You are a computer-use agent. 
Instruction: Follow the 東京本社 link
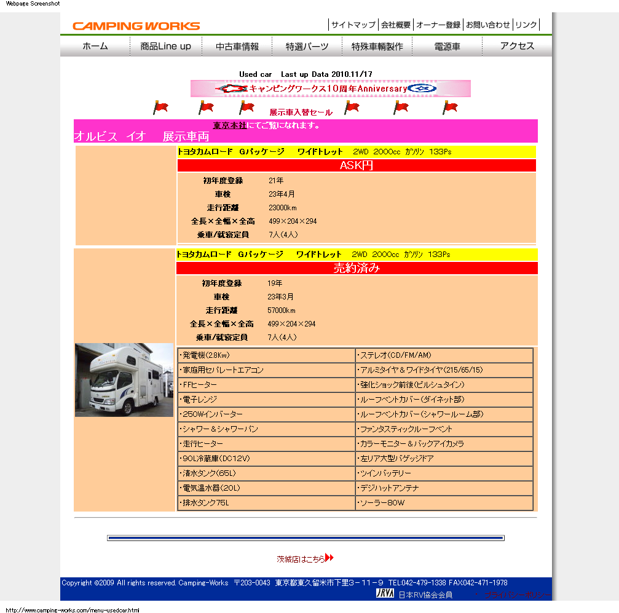[x=230, y=125]
